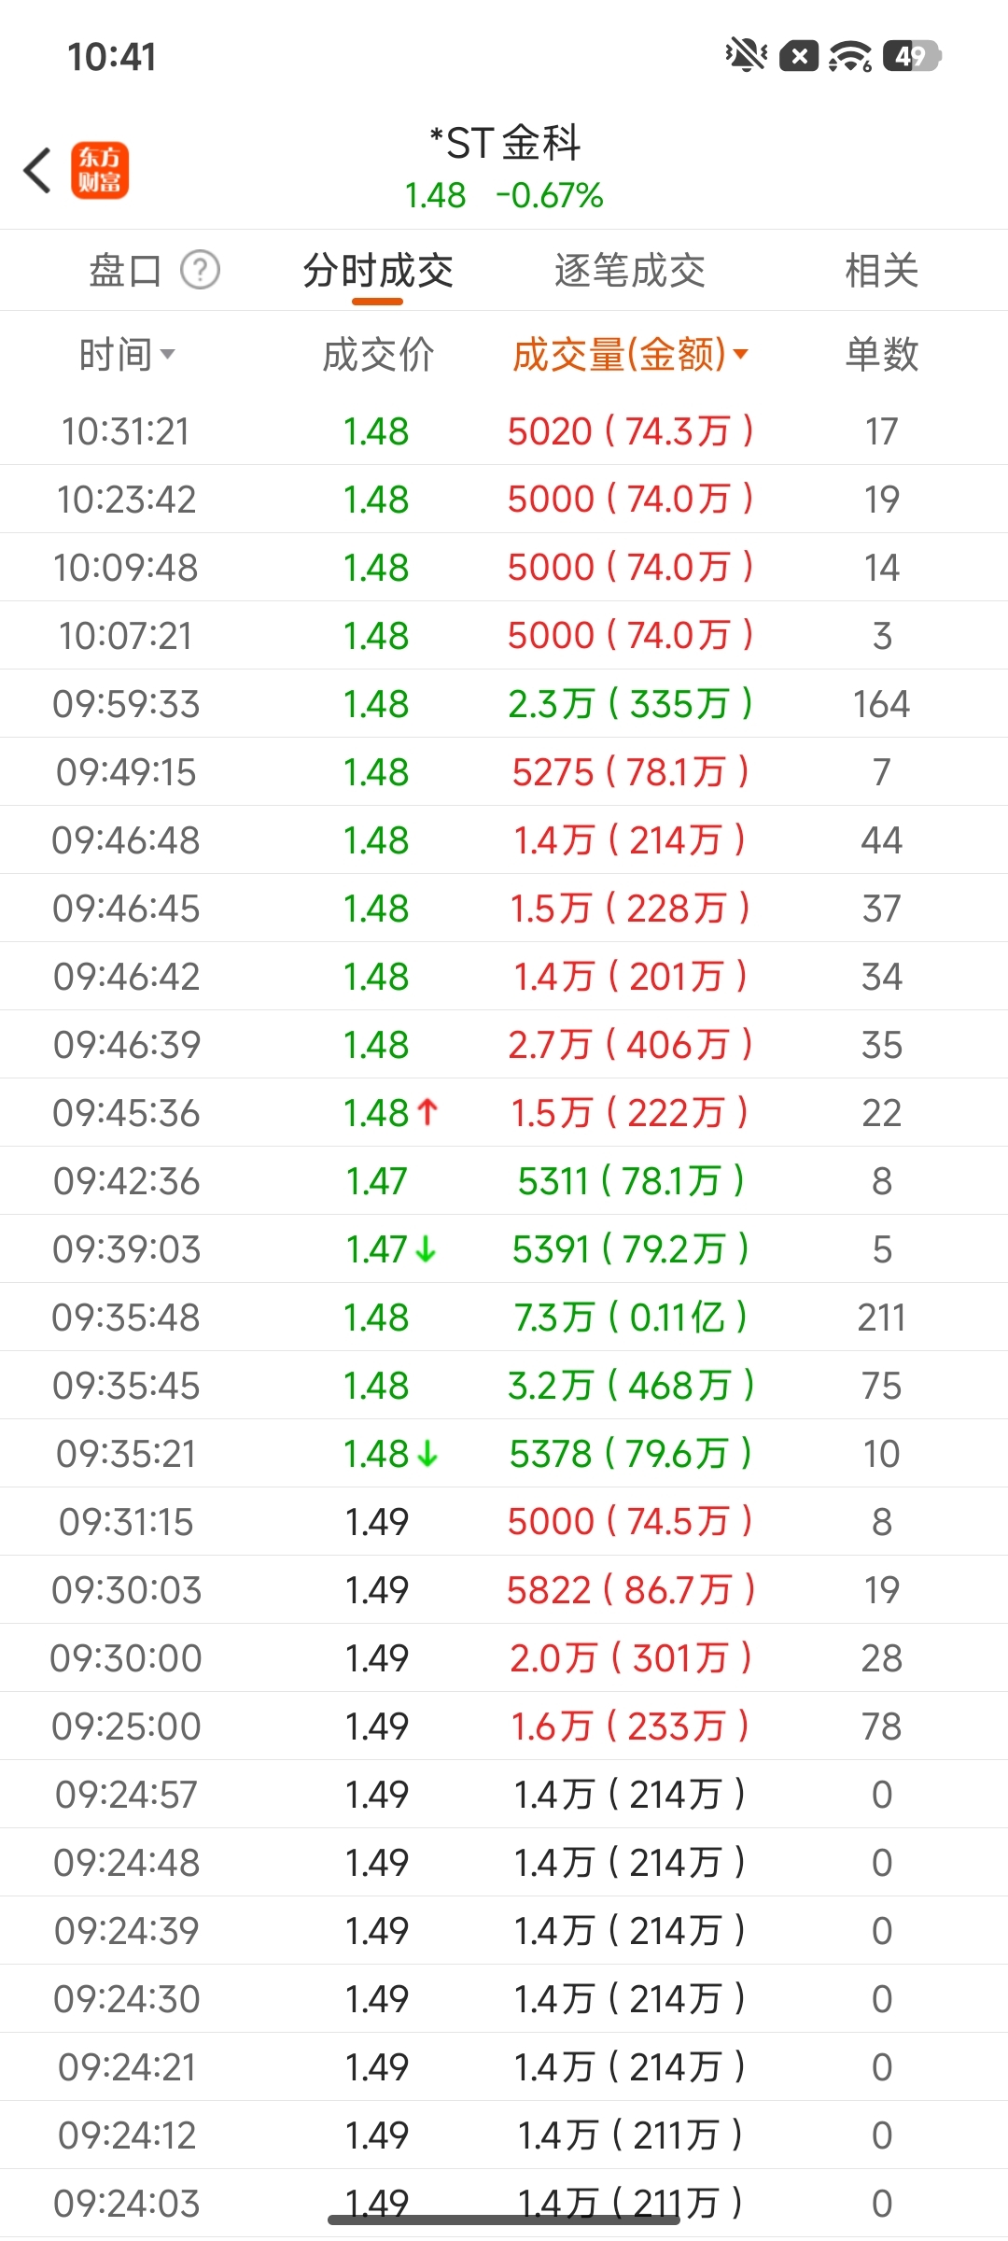Sort by the 成交价 column header
This screenshot has height=2241, width=1008.
pyautogui.click(x=378, y=355)
